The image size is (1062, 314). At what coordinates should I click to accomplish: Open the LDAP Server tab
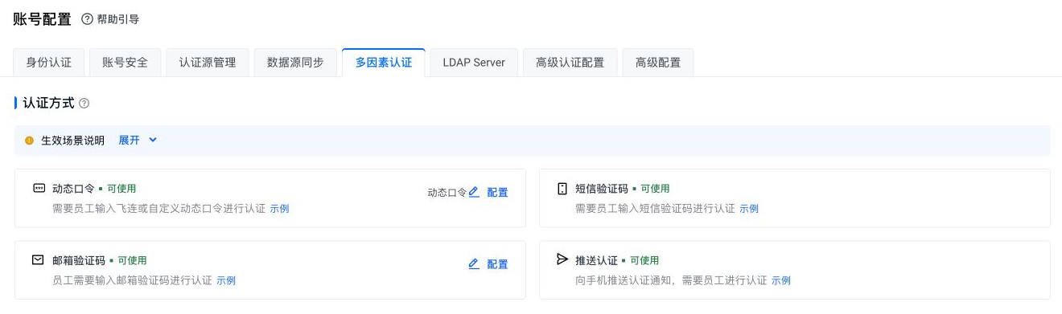[474, 63]
